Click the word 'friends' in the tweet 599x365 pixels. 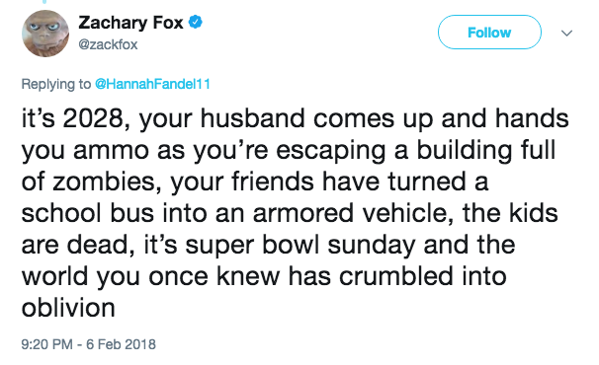pyautogui.click(x=273, y=182)
